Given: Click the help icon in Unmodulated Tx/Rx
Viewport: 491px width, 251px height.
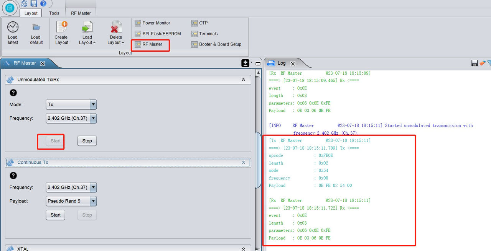Looking at the screenshot, I should 13,93.
